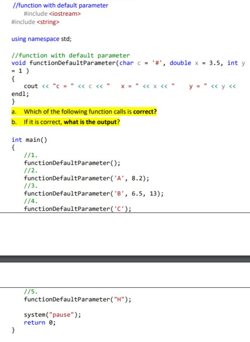Viewport: 250px width, 342px height.
Task: Click the 'return 0;' line
Action: click(x=40, y=323)
